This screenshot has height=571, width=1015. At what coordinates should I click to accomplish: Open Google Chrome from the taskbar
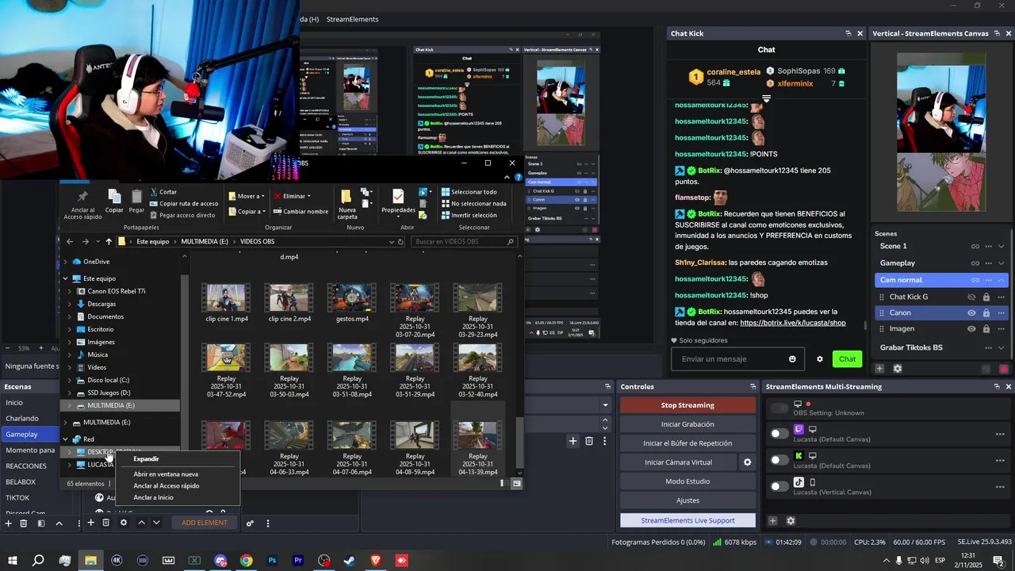(x=246, y=561)
